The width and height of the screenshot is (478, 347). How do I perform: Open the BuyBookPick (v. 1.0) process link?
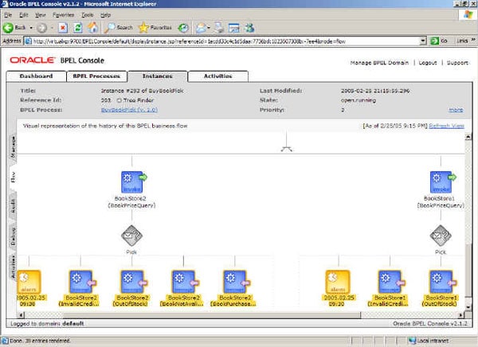coord(129,110)
